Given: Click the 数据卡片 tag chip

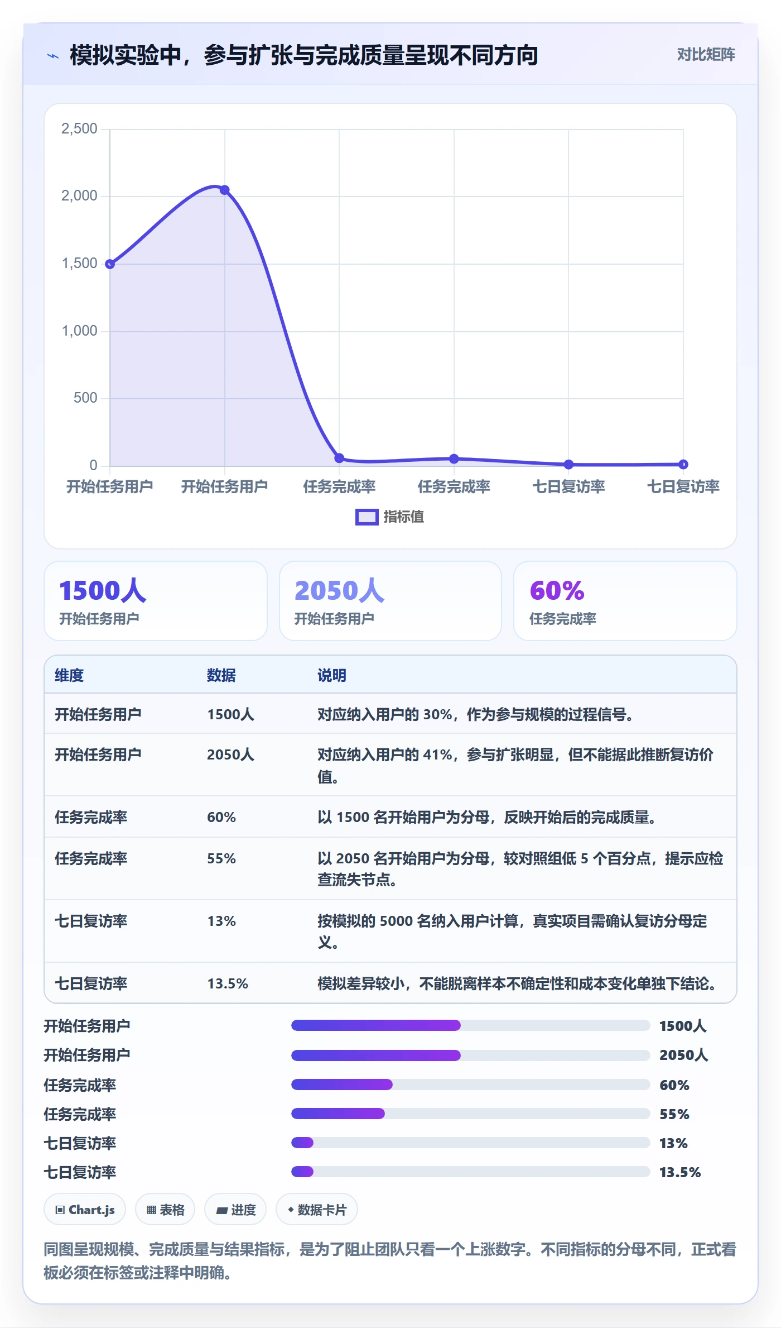Looking at the screenshot, I should coord(317,1210).
